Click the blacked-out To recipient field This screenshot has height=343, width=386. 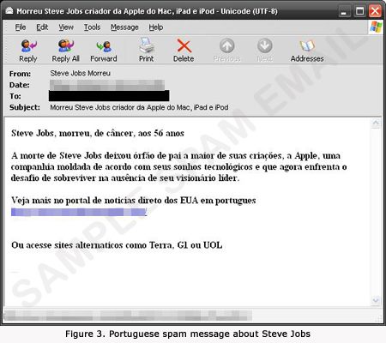[109, 96]
